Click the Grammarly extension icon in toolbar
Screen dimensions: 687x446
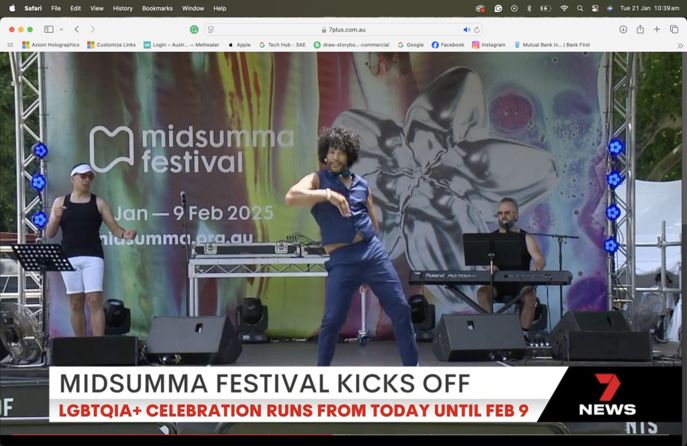(x=194, y=30)
